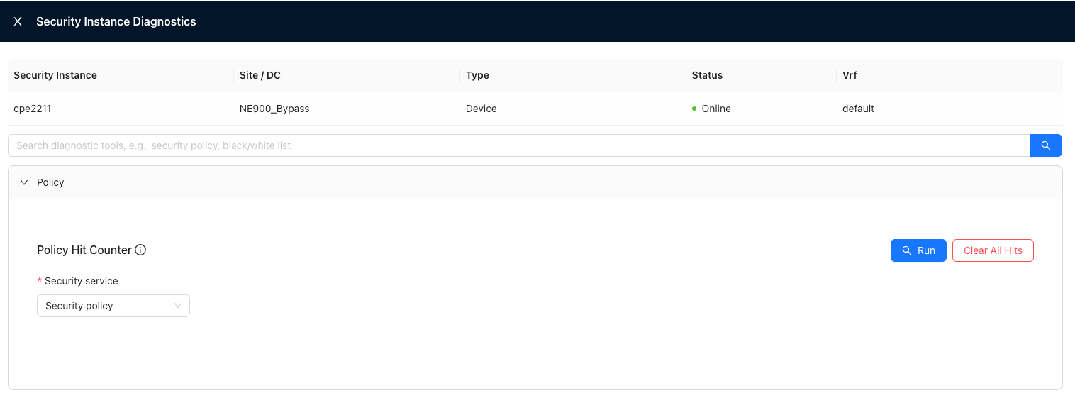This screenshot has height=420, width=1075.
Task: Collapse the Policy section chevron
Action: point(24,182)
